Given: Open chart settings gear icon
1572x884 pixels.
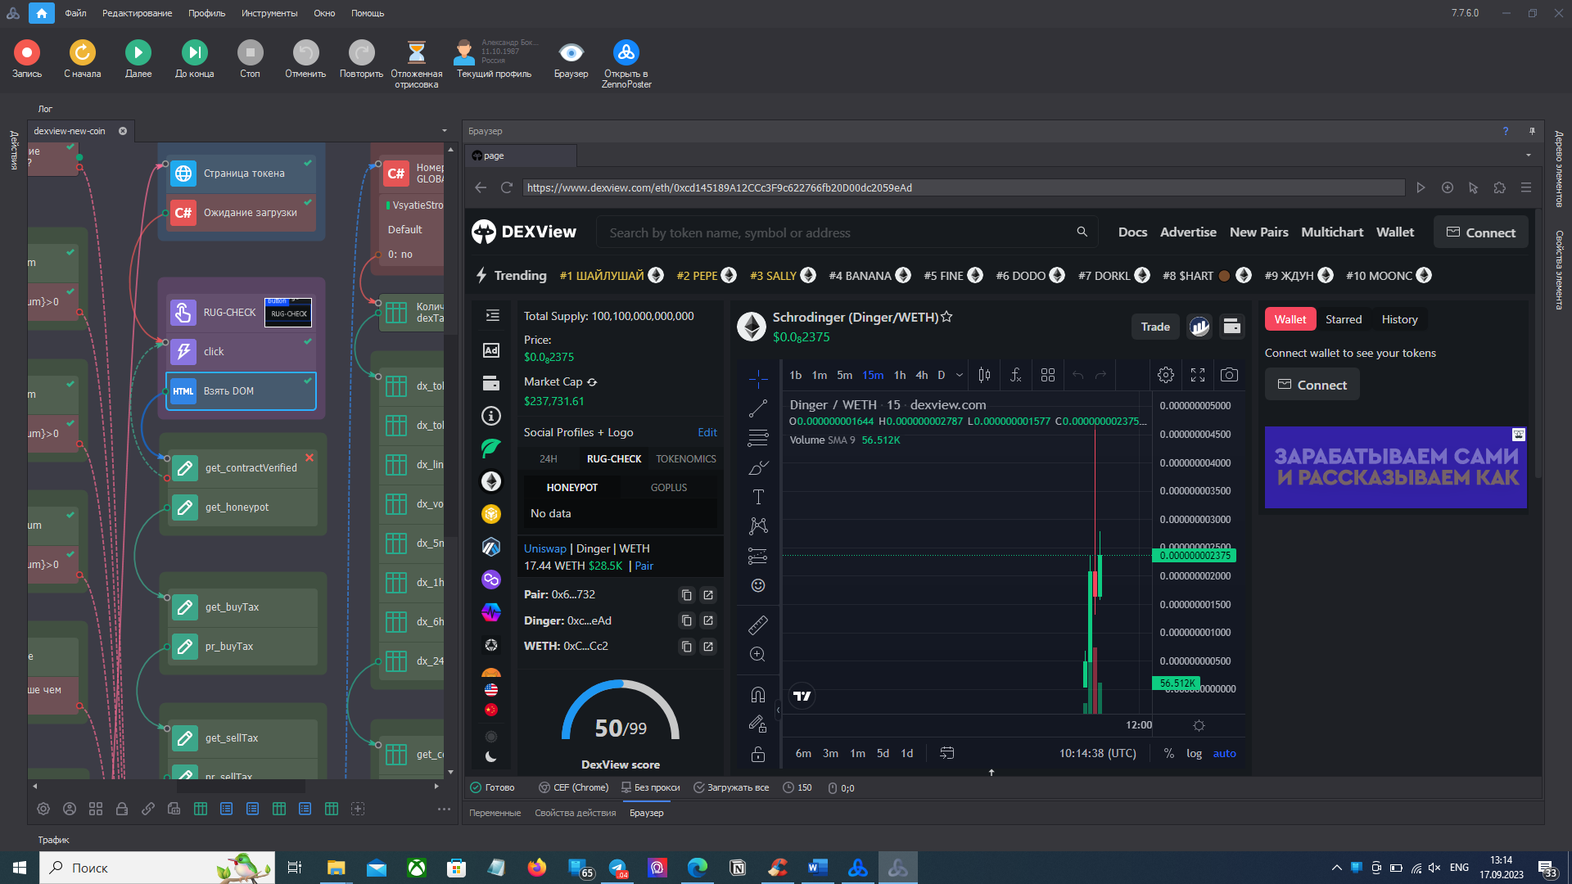Looking at the screenshot, I should 1166,375.
